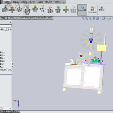The width and height of the screenshot is (113, 113).
Task: Select the Assembly Features tool
Action: pos(35,9)
